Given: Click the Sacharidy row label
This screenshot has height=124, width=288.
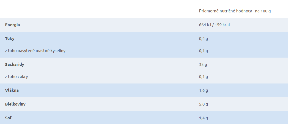Looking at the screenshot, I should (15, 64).
